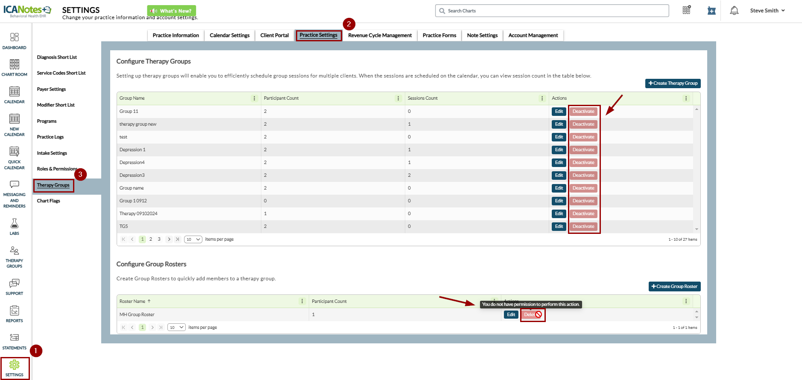Open Steve Smith user menu

point(767,11)
